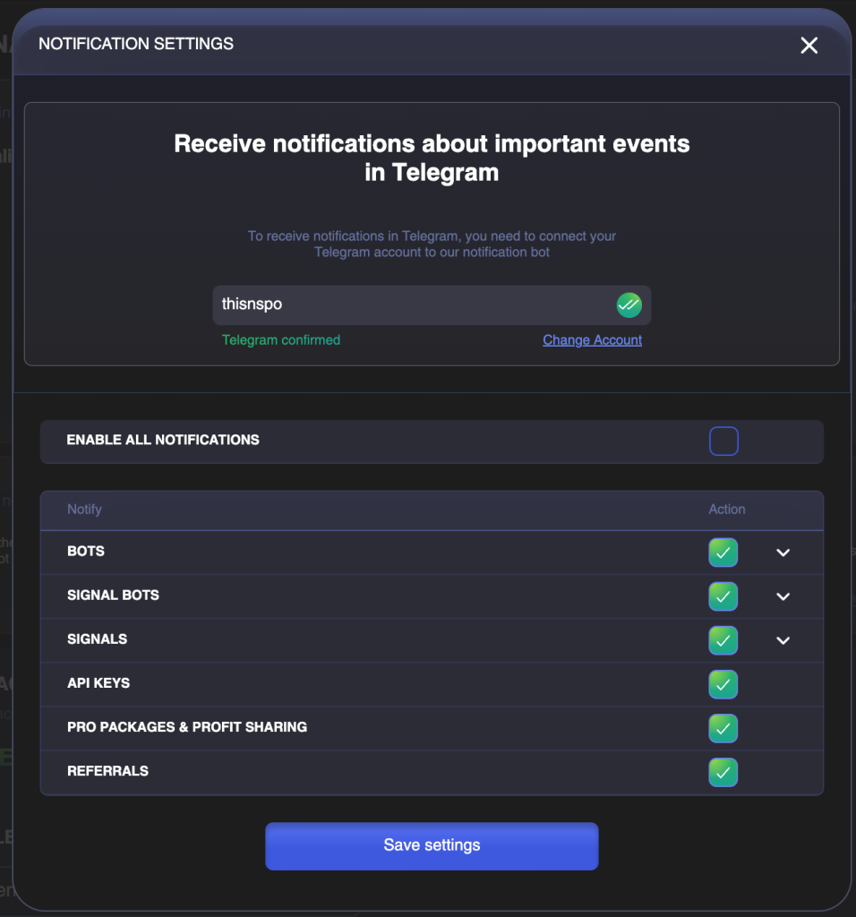This screenshot has width=856, height=917.
Task: Uncheck the BOTS notifications checkbox
Action: 723,553
